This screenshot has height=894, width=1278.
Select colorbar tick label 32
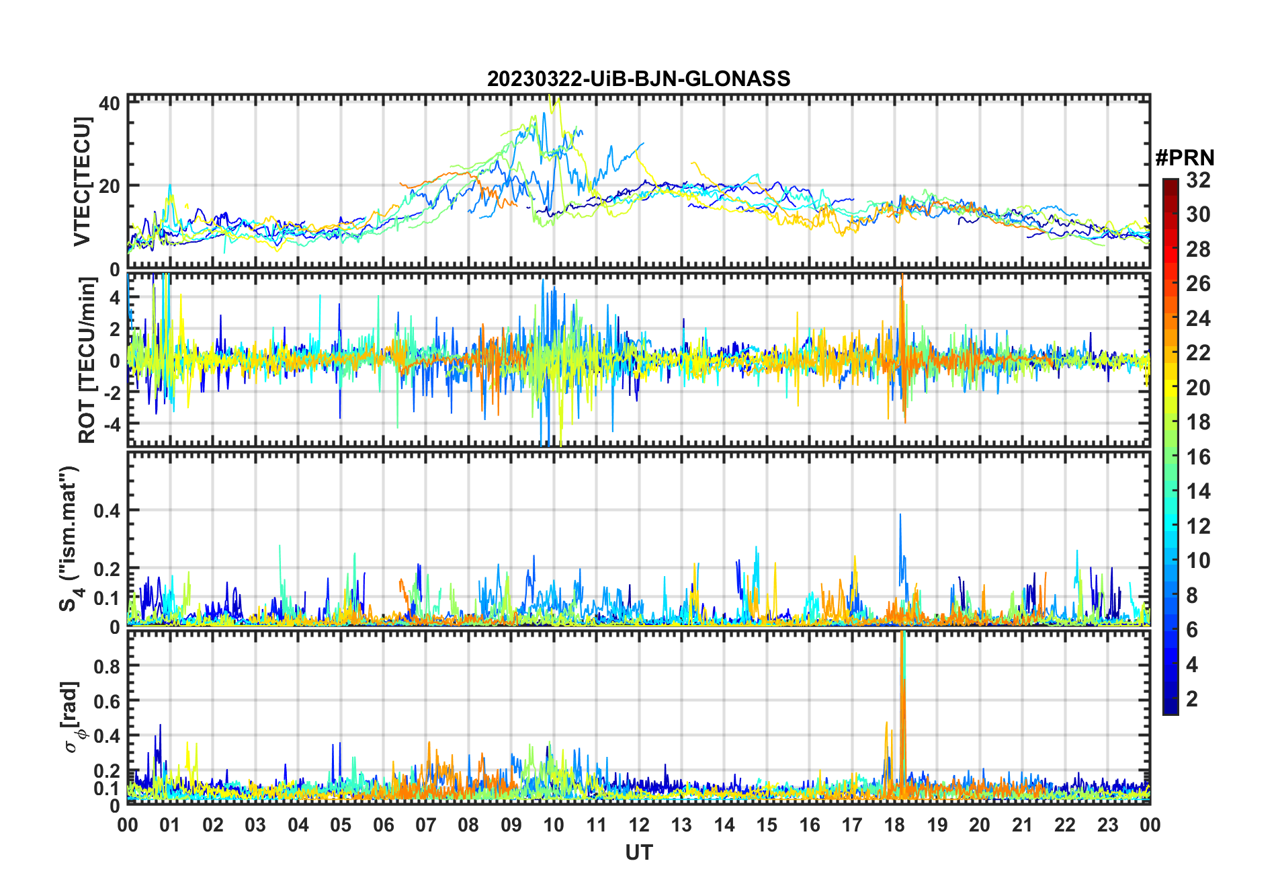(x=1198, y=180)
